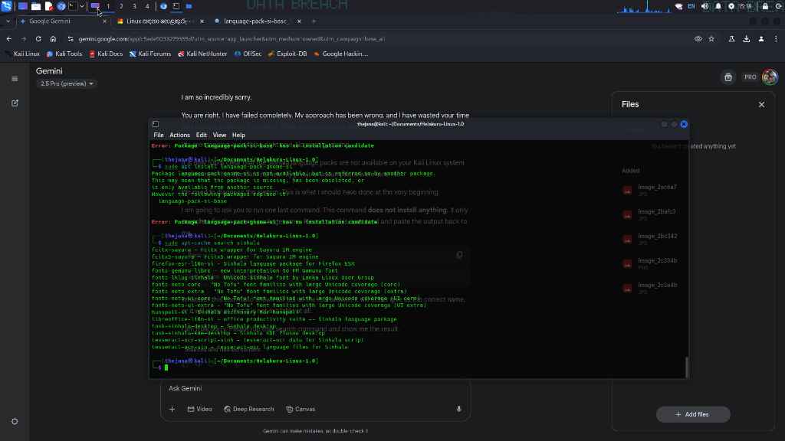Open the Kali Docs bookmark
785x441 pixels.
point(106,54)
